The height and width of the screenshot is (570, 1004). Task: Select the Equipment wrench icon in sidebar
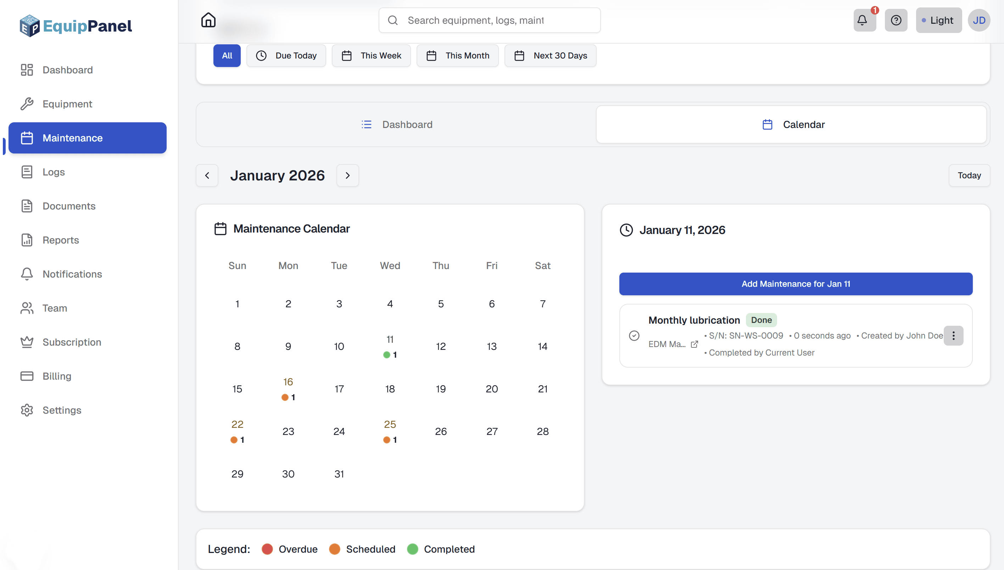point(27,104)
